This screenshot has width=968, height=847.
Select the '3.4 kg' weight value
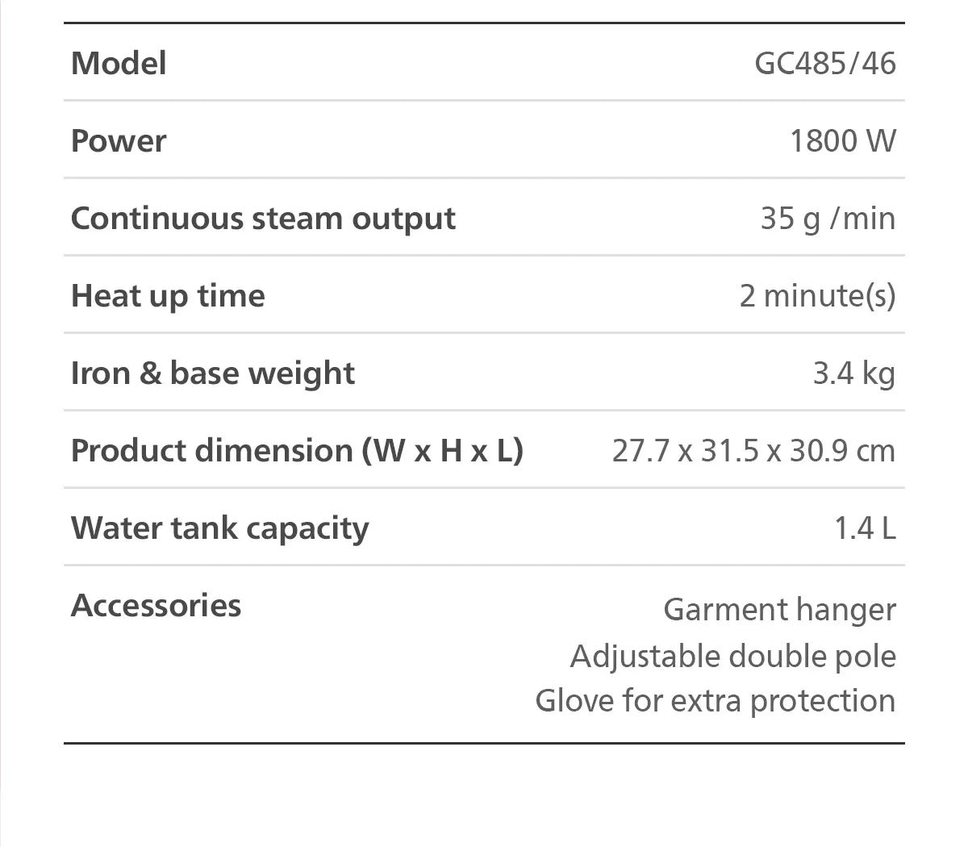(x=853, y=373)
